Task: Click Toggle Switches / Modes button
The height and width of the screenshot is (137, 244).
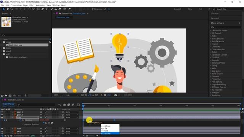Action: click(50, 135)
